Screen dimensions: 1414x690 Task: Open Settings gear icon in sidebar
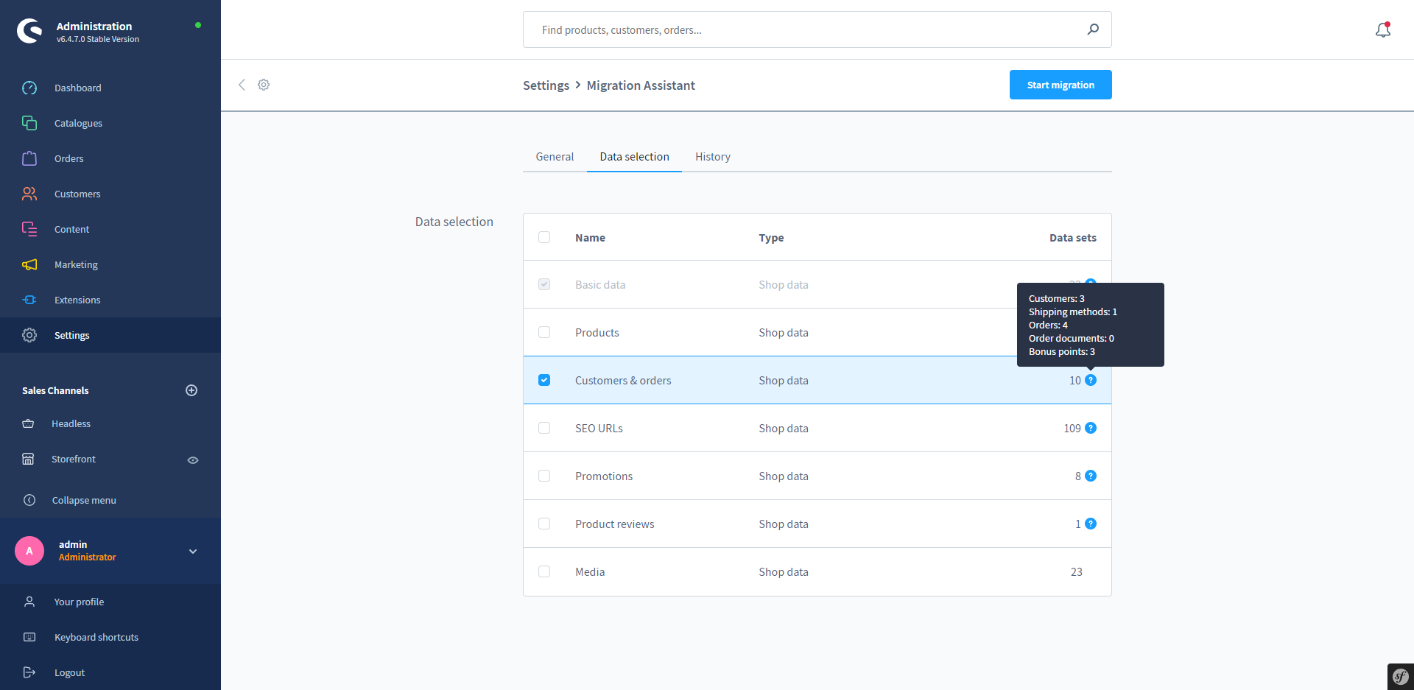(x=29, y=335)
